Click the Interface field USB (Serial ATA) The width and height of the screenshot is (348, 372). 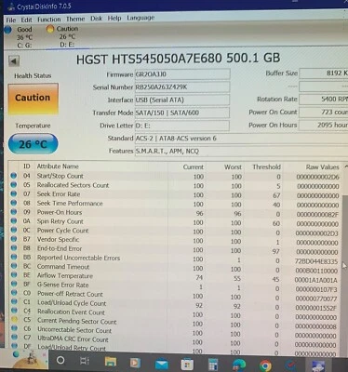pos(182,100)
